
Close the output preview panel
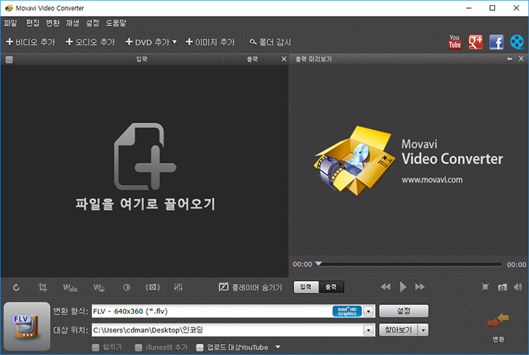coord(521,59)
